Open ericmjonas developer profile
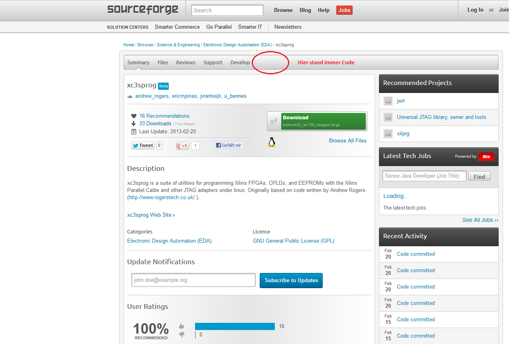The width and height of the screenshot is (509, 344). (x=185, y=96)
